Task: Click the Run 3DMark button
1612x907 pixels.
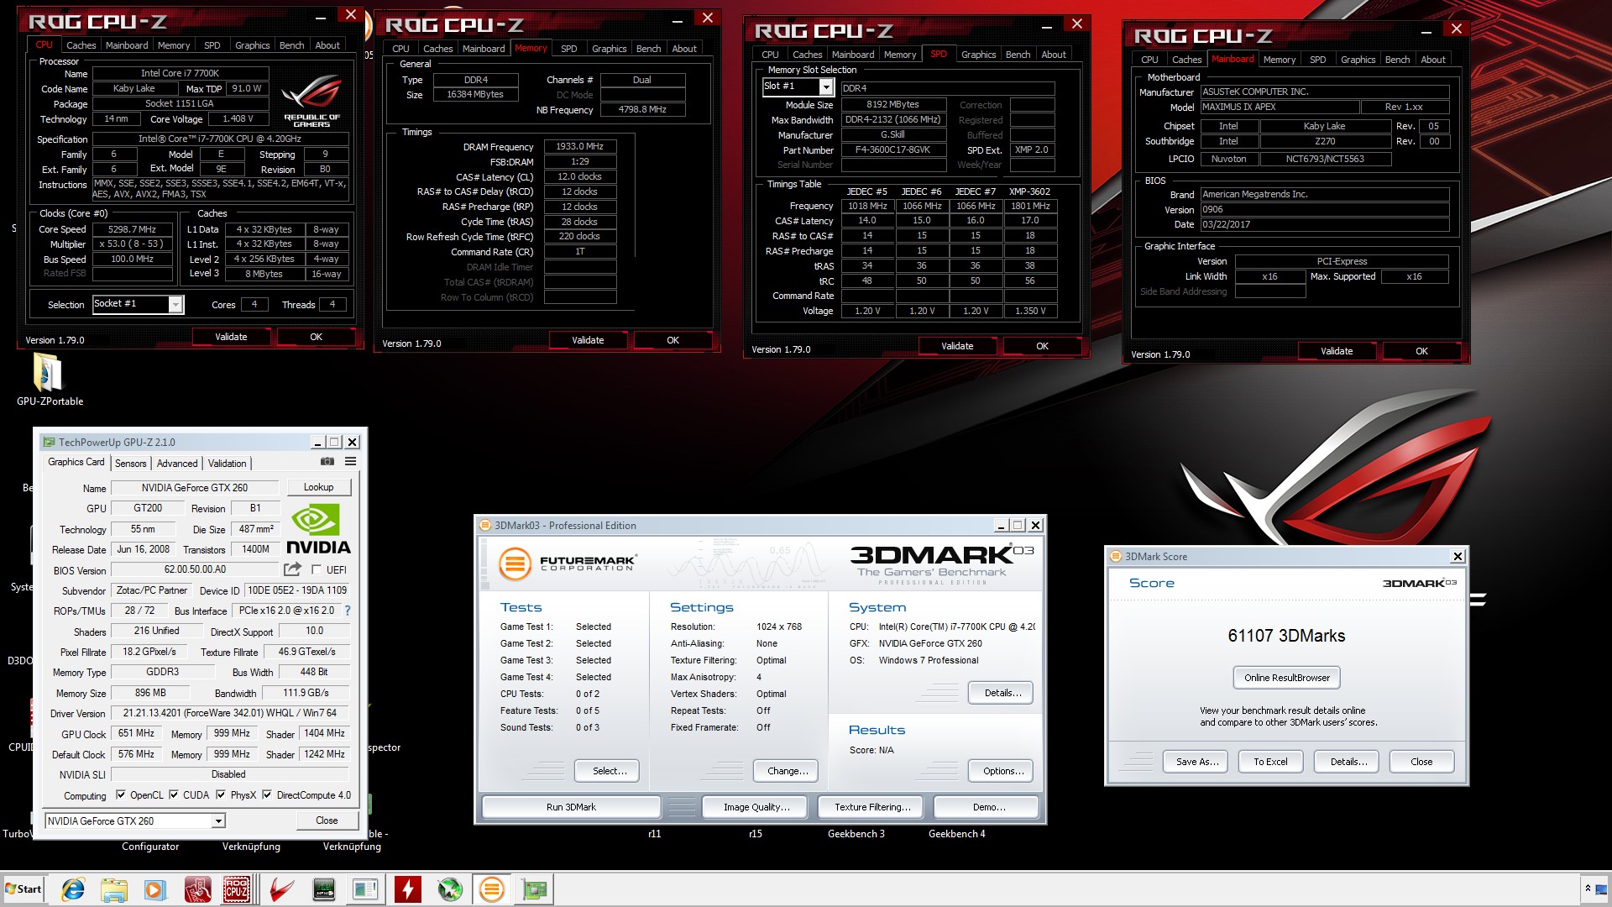Action: [x=571, y=807]
